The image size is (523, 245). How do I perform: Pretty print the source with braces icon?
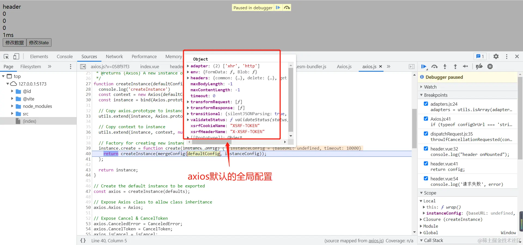tap(83, 241)
